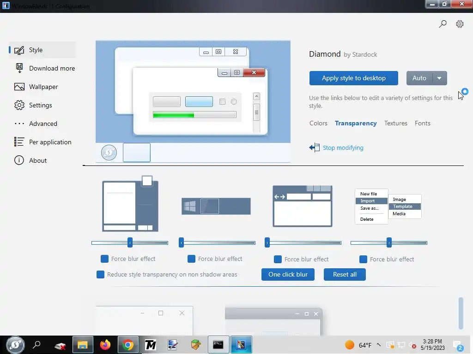Open the notification center icon
This screenshot has width=473, height=354.
click(458, 345)
